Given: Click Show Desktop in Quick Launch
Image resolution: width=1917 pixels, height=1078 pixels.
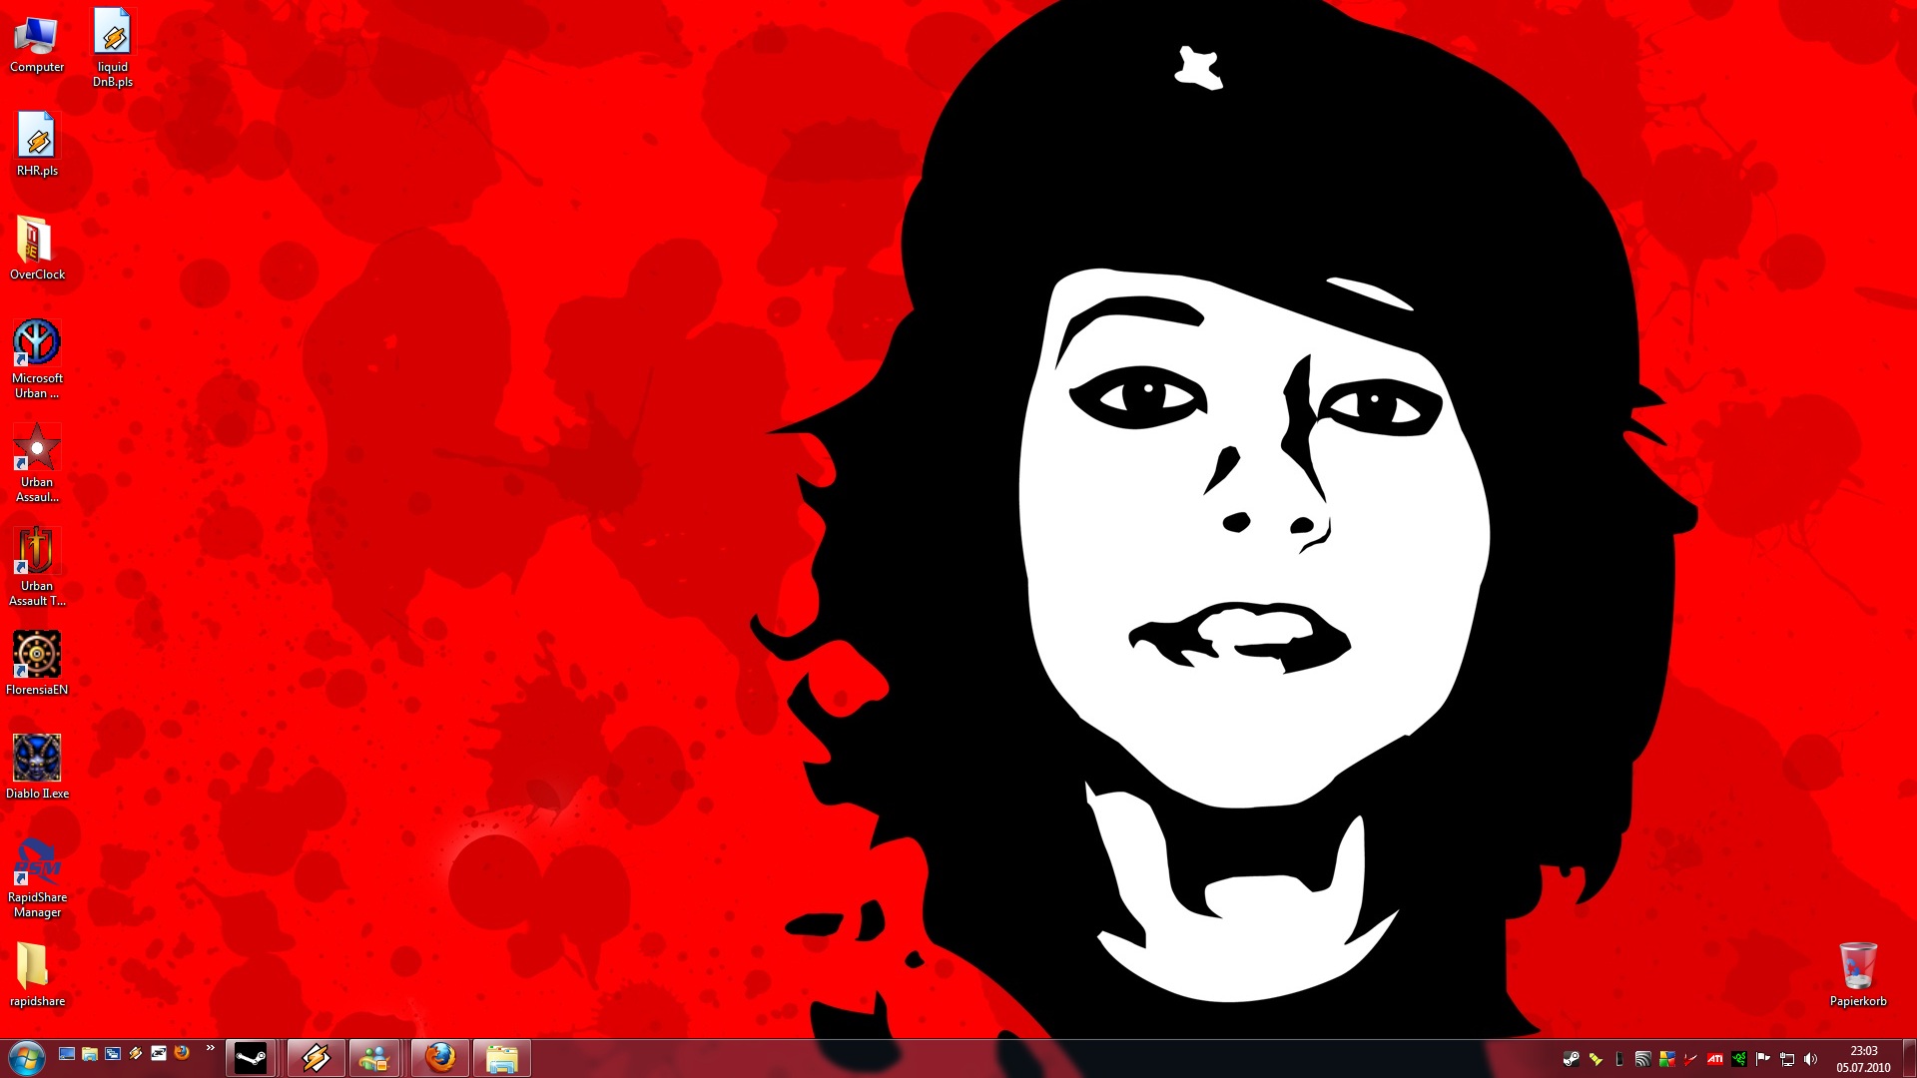Looking at the screenshot, I should pos(67,1053).
